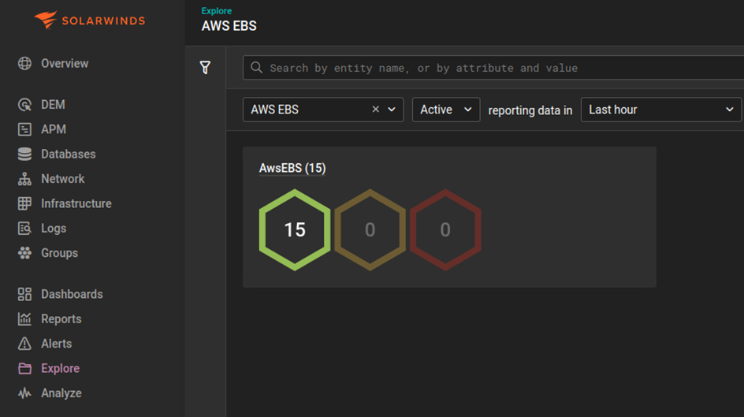Open the Overview globe icon

24,63
